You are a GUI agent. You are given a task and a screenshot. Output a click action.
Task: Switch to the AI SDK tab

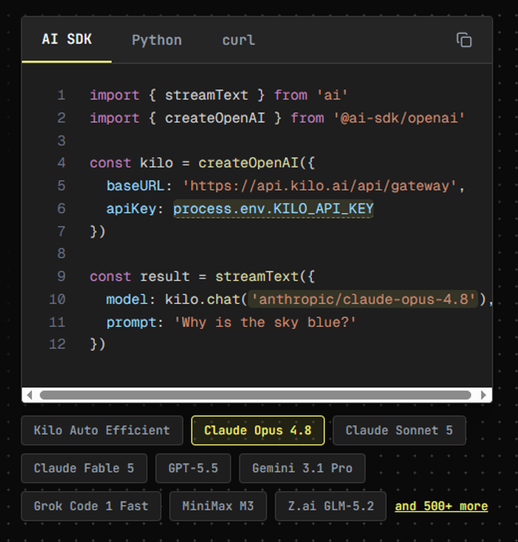[x=67, y=39]
